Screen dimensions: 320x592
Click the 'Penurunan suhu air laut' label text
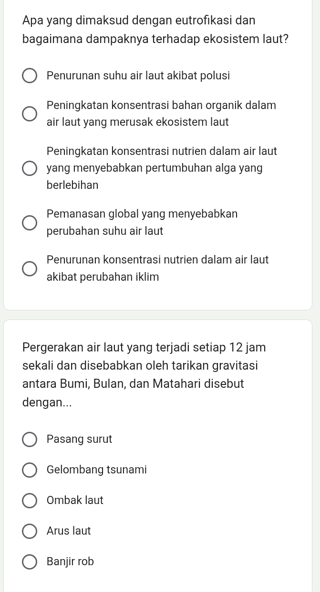(138, 76)
